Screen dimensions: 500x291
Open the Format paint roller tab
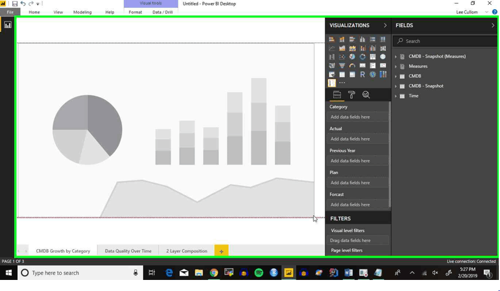click(352, 95)
